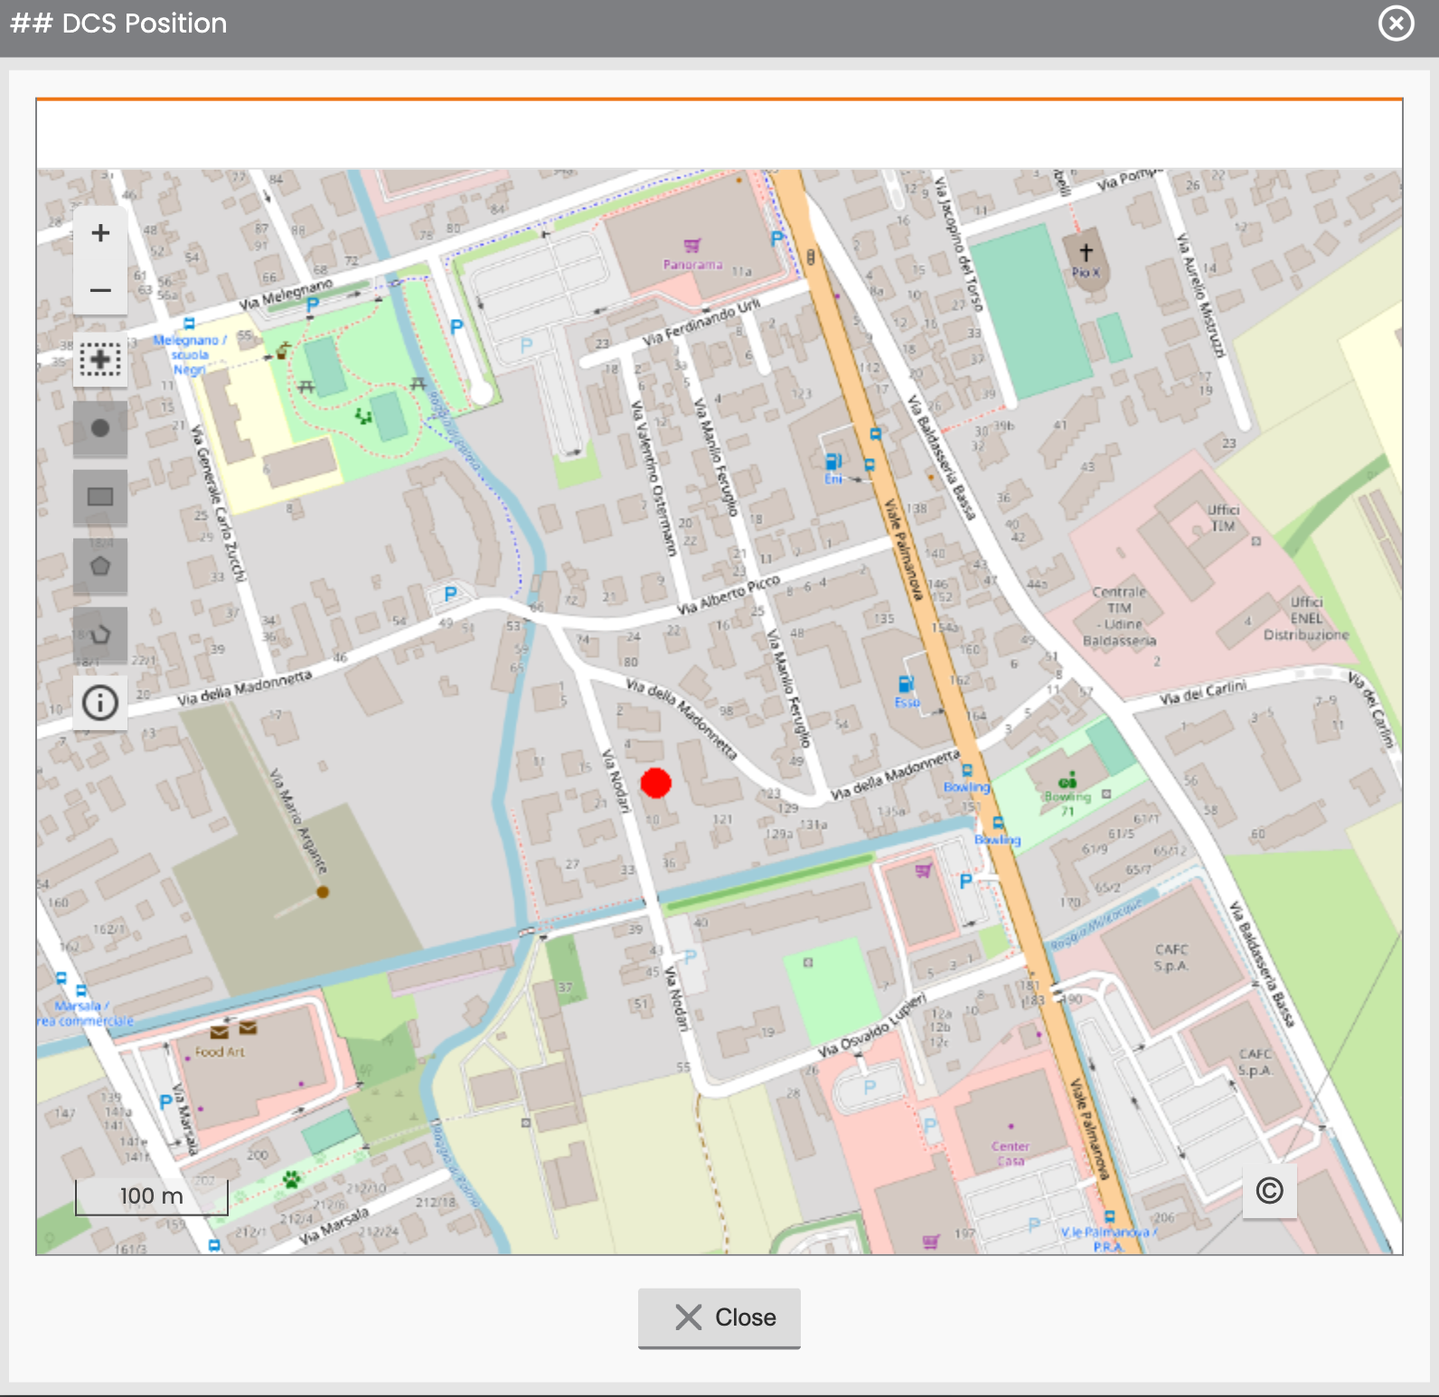Click the "Food Art" label
Image resolution: width=1439 pixels, height=1397 pixels.
220,1052
